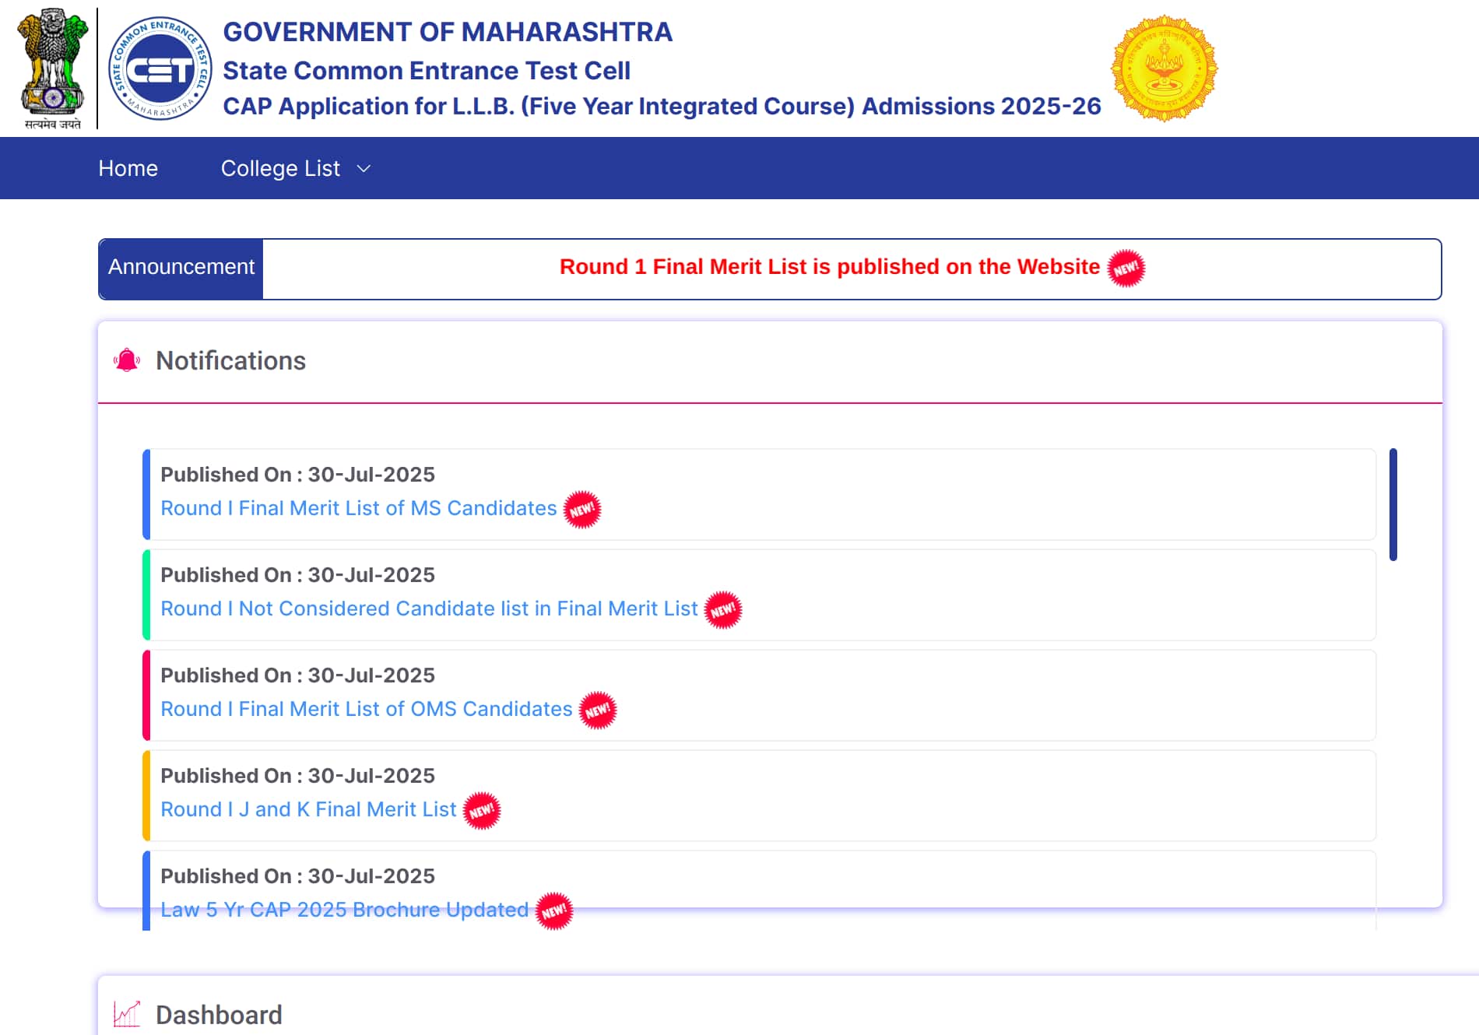Screen dimensions: 1479x1035
Task: Click the Indian national emblem logo
Action: point(53,68)
